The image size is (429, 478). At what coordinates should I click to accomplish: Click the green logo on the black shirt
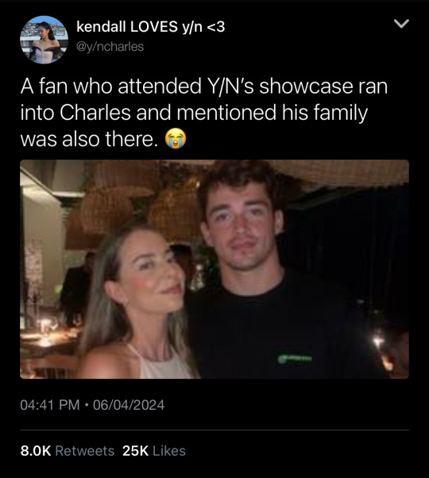pos(295,359)
